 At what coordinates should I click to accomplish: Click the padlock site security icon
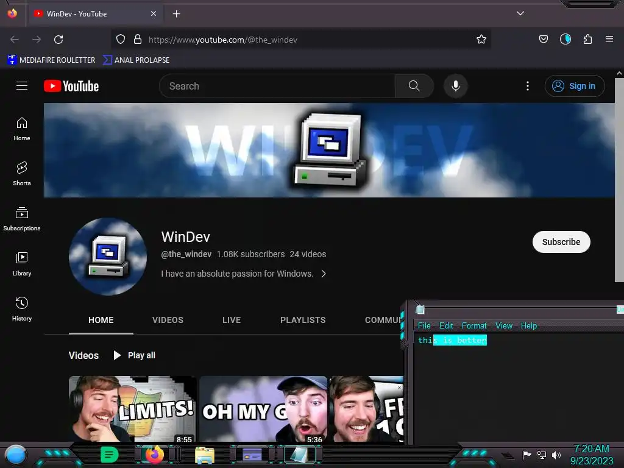click(138, 40)
